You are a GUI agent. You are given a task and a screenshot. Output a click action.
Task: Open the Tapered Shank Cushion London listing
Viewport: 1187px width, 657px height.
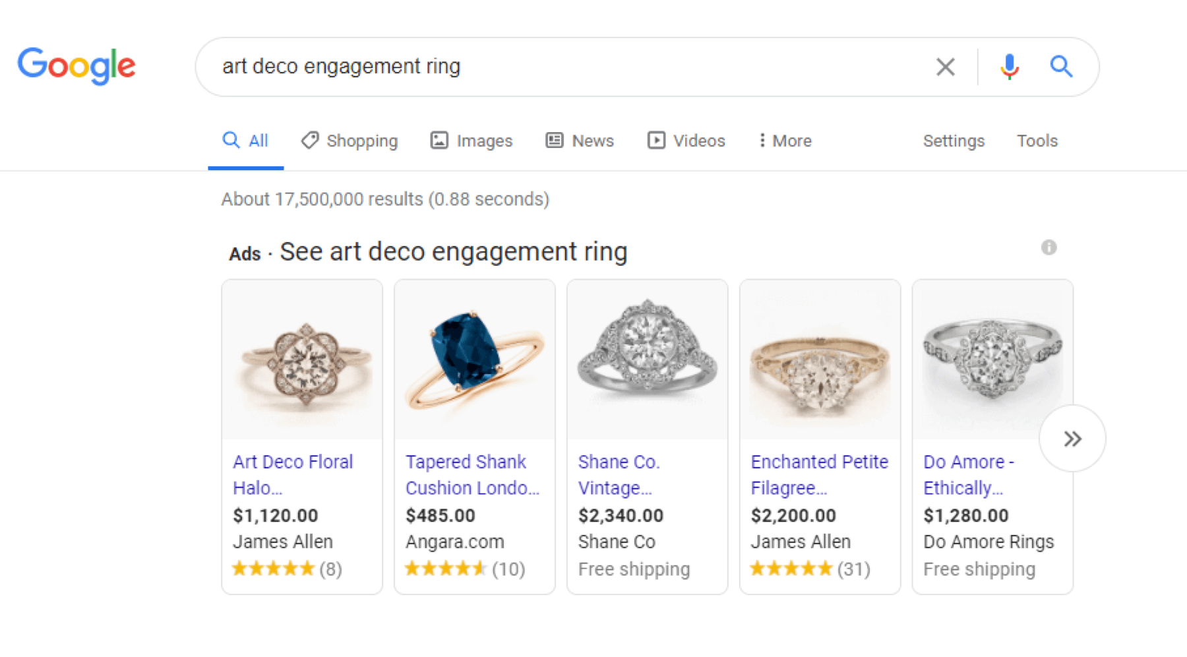pos(472,474)
